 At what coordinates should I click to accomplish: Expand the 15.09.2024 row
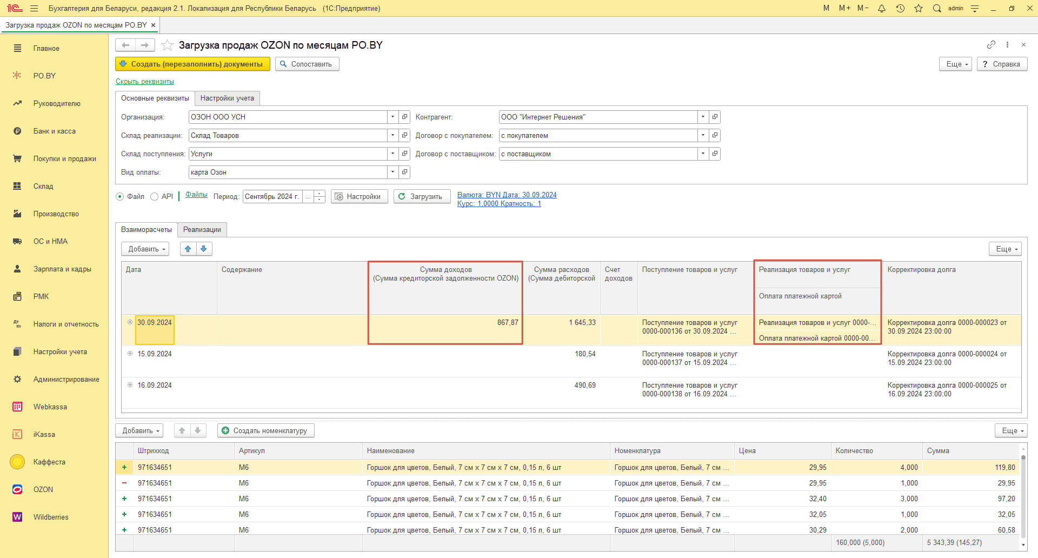(130, 354)
